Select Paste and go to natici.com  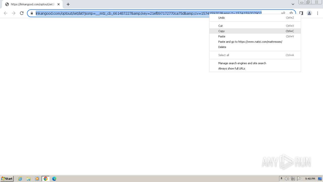pyautogui.click(x=255, y=42)
